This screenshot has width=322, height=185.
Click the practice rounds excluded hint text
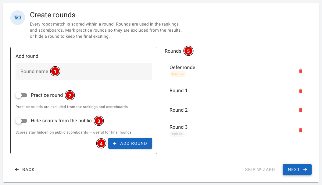72,107
